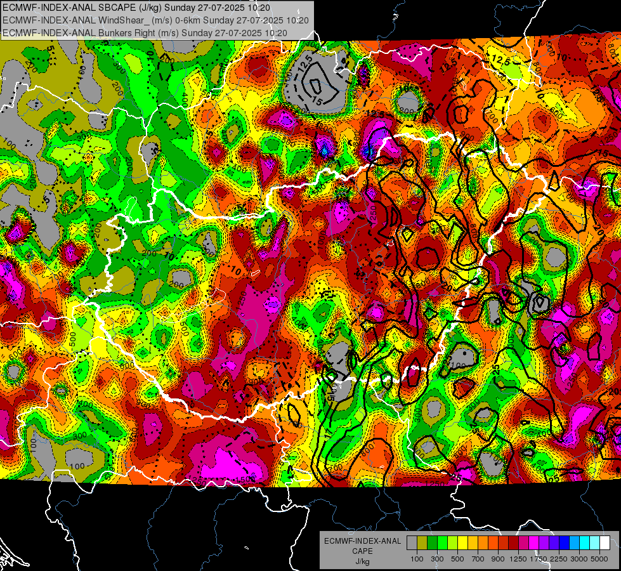Click the WindShear 0-6km title line

(x=155, y=20)
